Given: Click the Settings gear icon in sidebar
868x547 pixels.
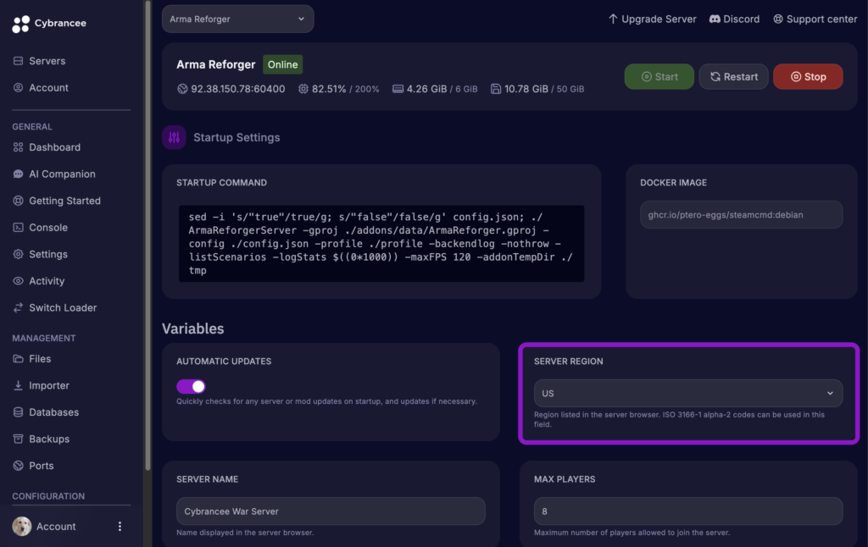Looking at the screenshot, I should pos(19,254).
